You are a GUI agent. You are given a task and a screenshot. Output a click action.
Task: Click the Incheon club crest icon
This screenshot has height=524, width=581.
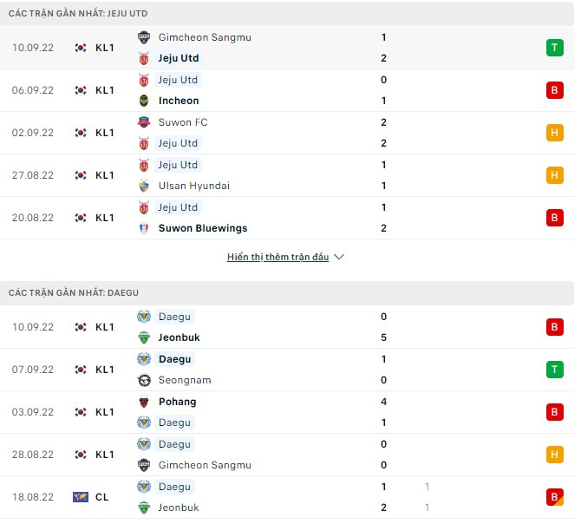(x=144, y=101)
